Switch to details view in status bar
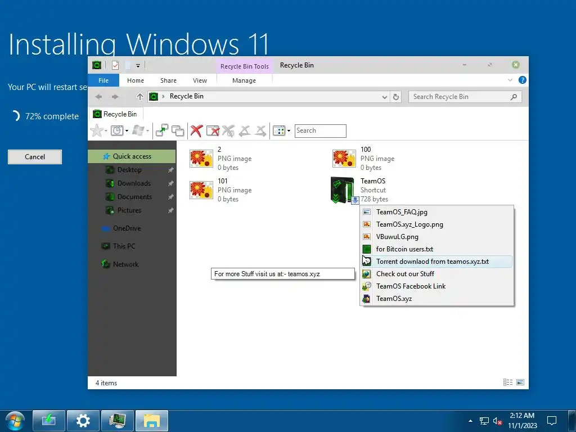 pyautogui.click(x=508, y=382)
